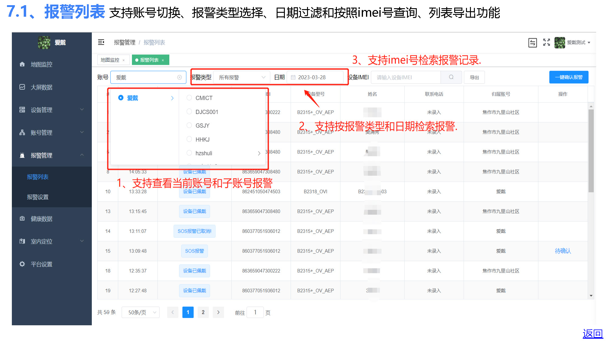Viewport: 608px width, 342px height.
Task: Select 报警设置 submenu item
Action: (38, 197)
